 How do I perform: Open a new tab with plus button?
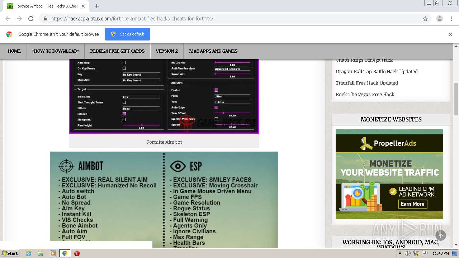[x=97, y=6]
